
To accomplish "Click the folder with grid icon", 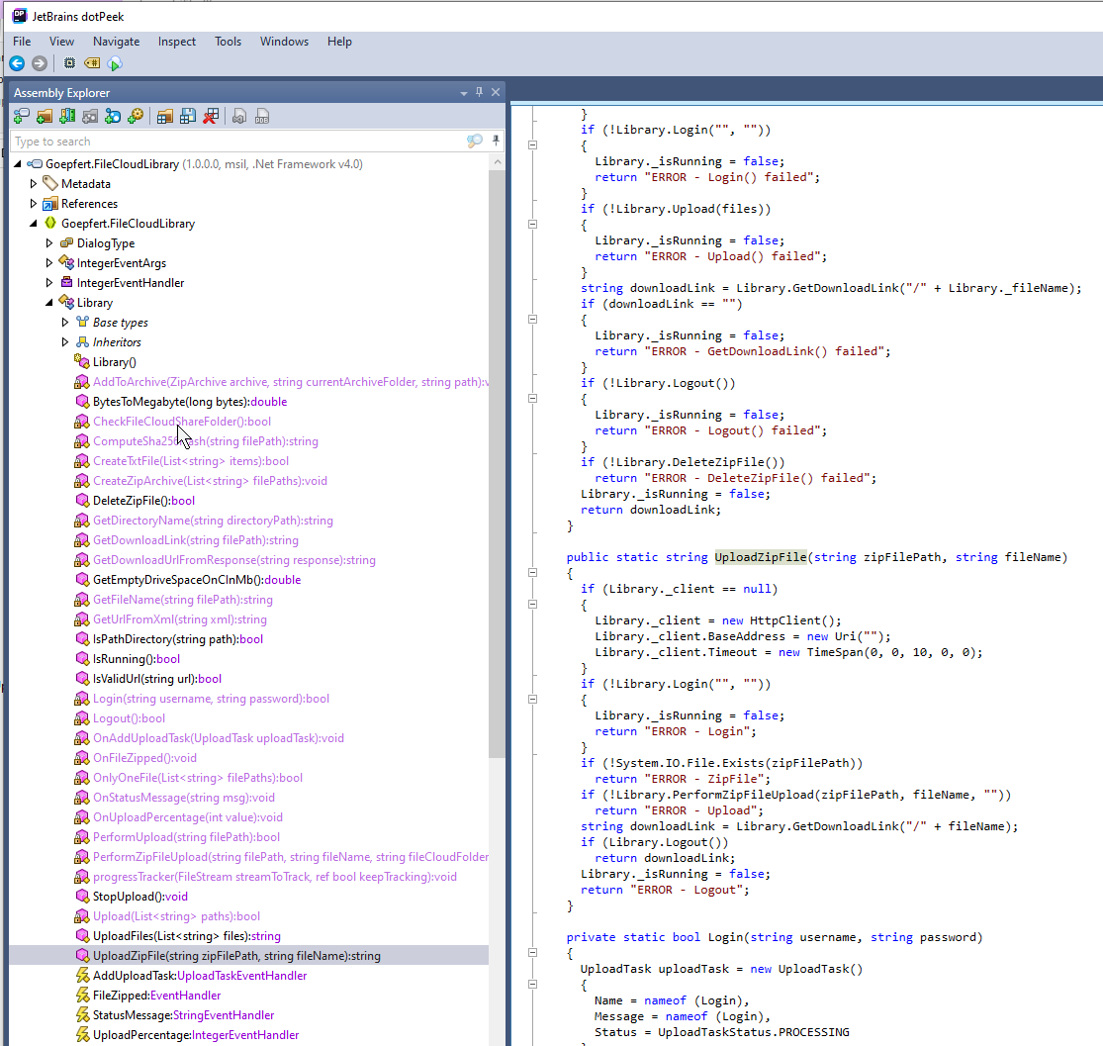I will [165, 116].
